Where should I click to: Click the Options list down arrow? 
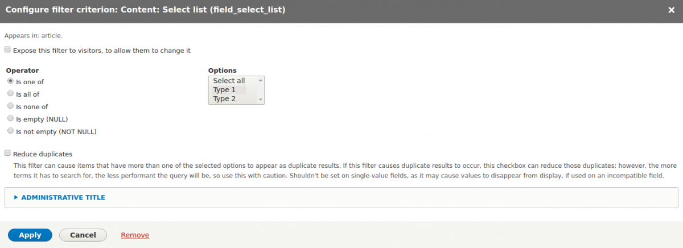[x=261, y=100]
